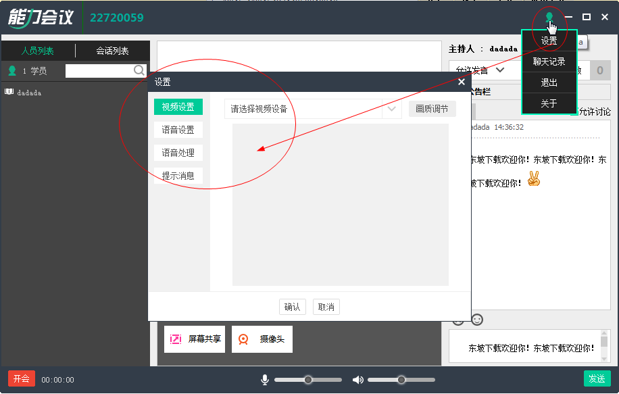Screen dimensions: 619x394
Task: Click the microphone icon at the bottom
Action: 264,379
